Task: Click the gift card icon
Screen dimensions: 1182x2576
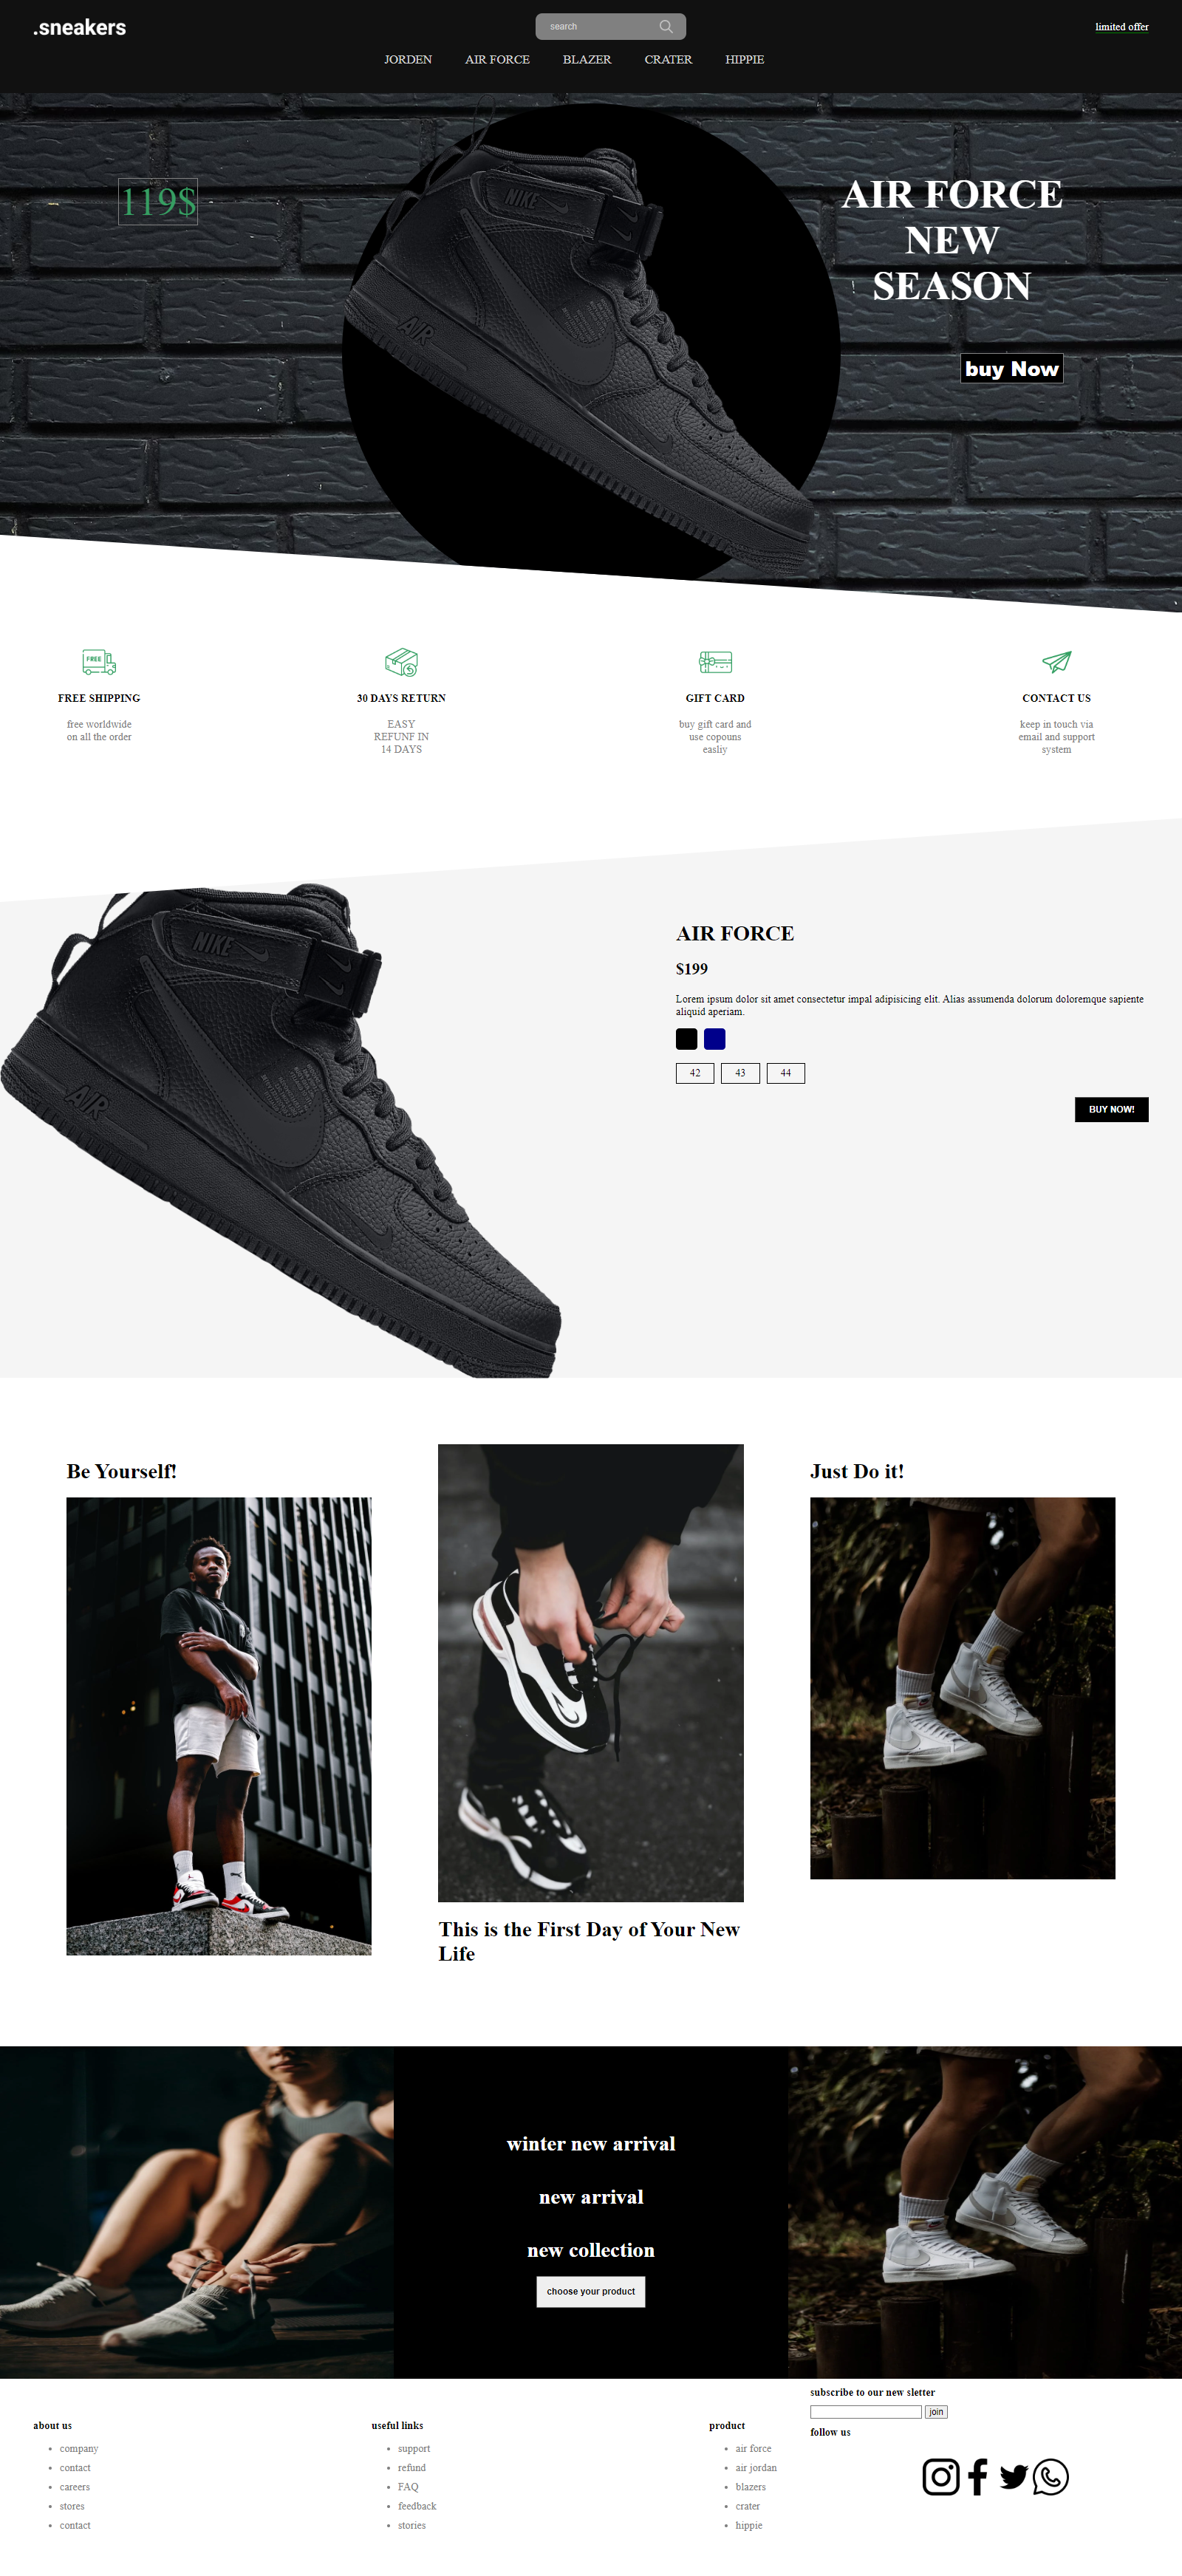Action: pyautogui.click(x=715, y=661)
